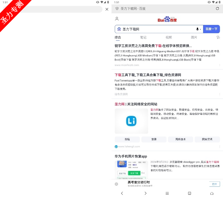Viewport: 223px width, 198px height.
Task: Tap the Baidu logo
Action: click(x=167, y=19)
